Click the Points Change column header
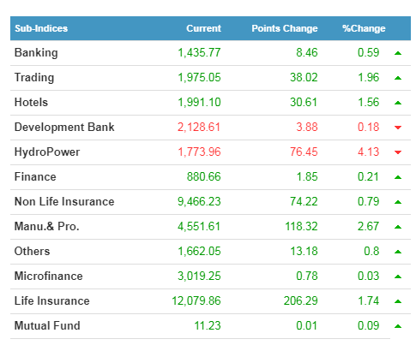This screenshot has height=345, width=416. (x=285, y=28)
